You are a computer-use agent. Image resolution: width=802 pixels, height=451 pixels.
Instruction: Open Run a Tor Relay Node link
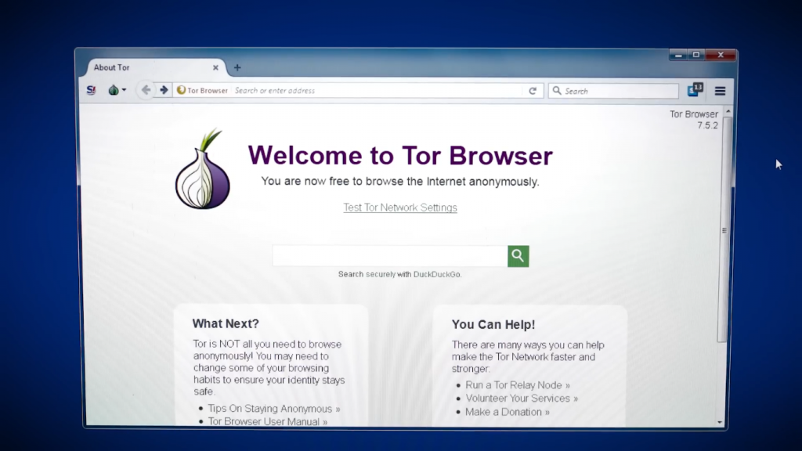518,385
